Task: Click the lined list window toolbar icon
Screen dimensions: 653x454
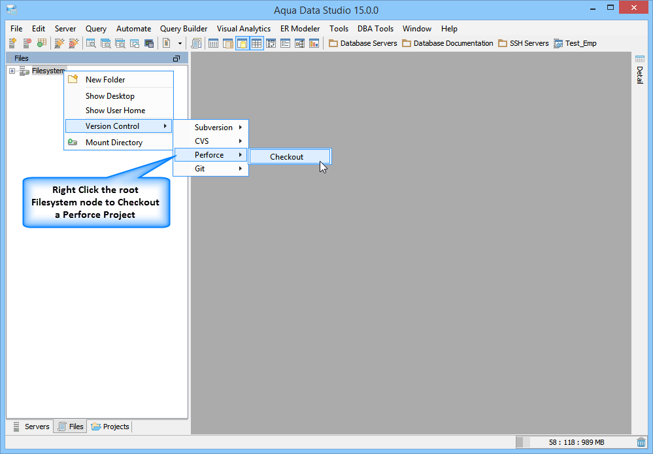Action: (285, 43)
